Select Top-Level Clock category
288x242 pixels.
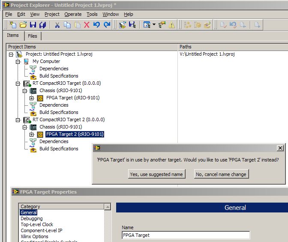tap(37, 224)
